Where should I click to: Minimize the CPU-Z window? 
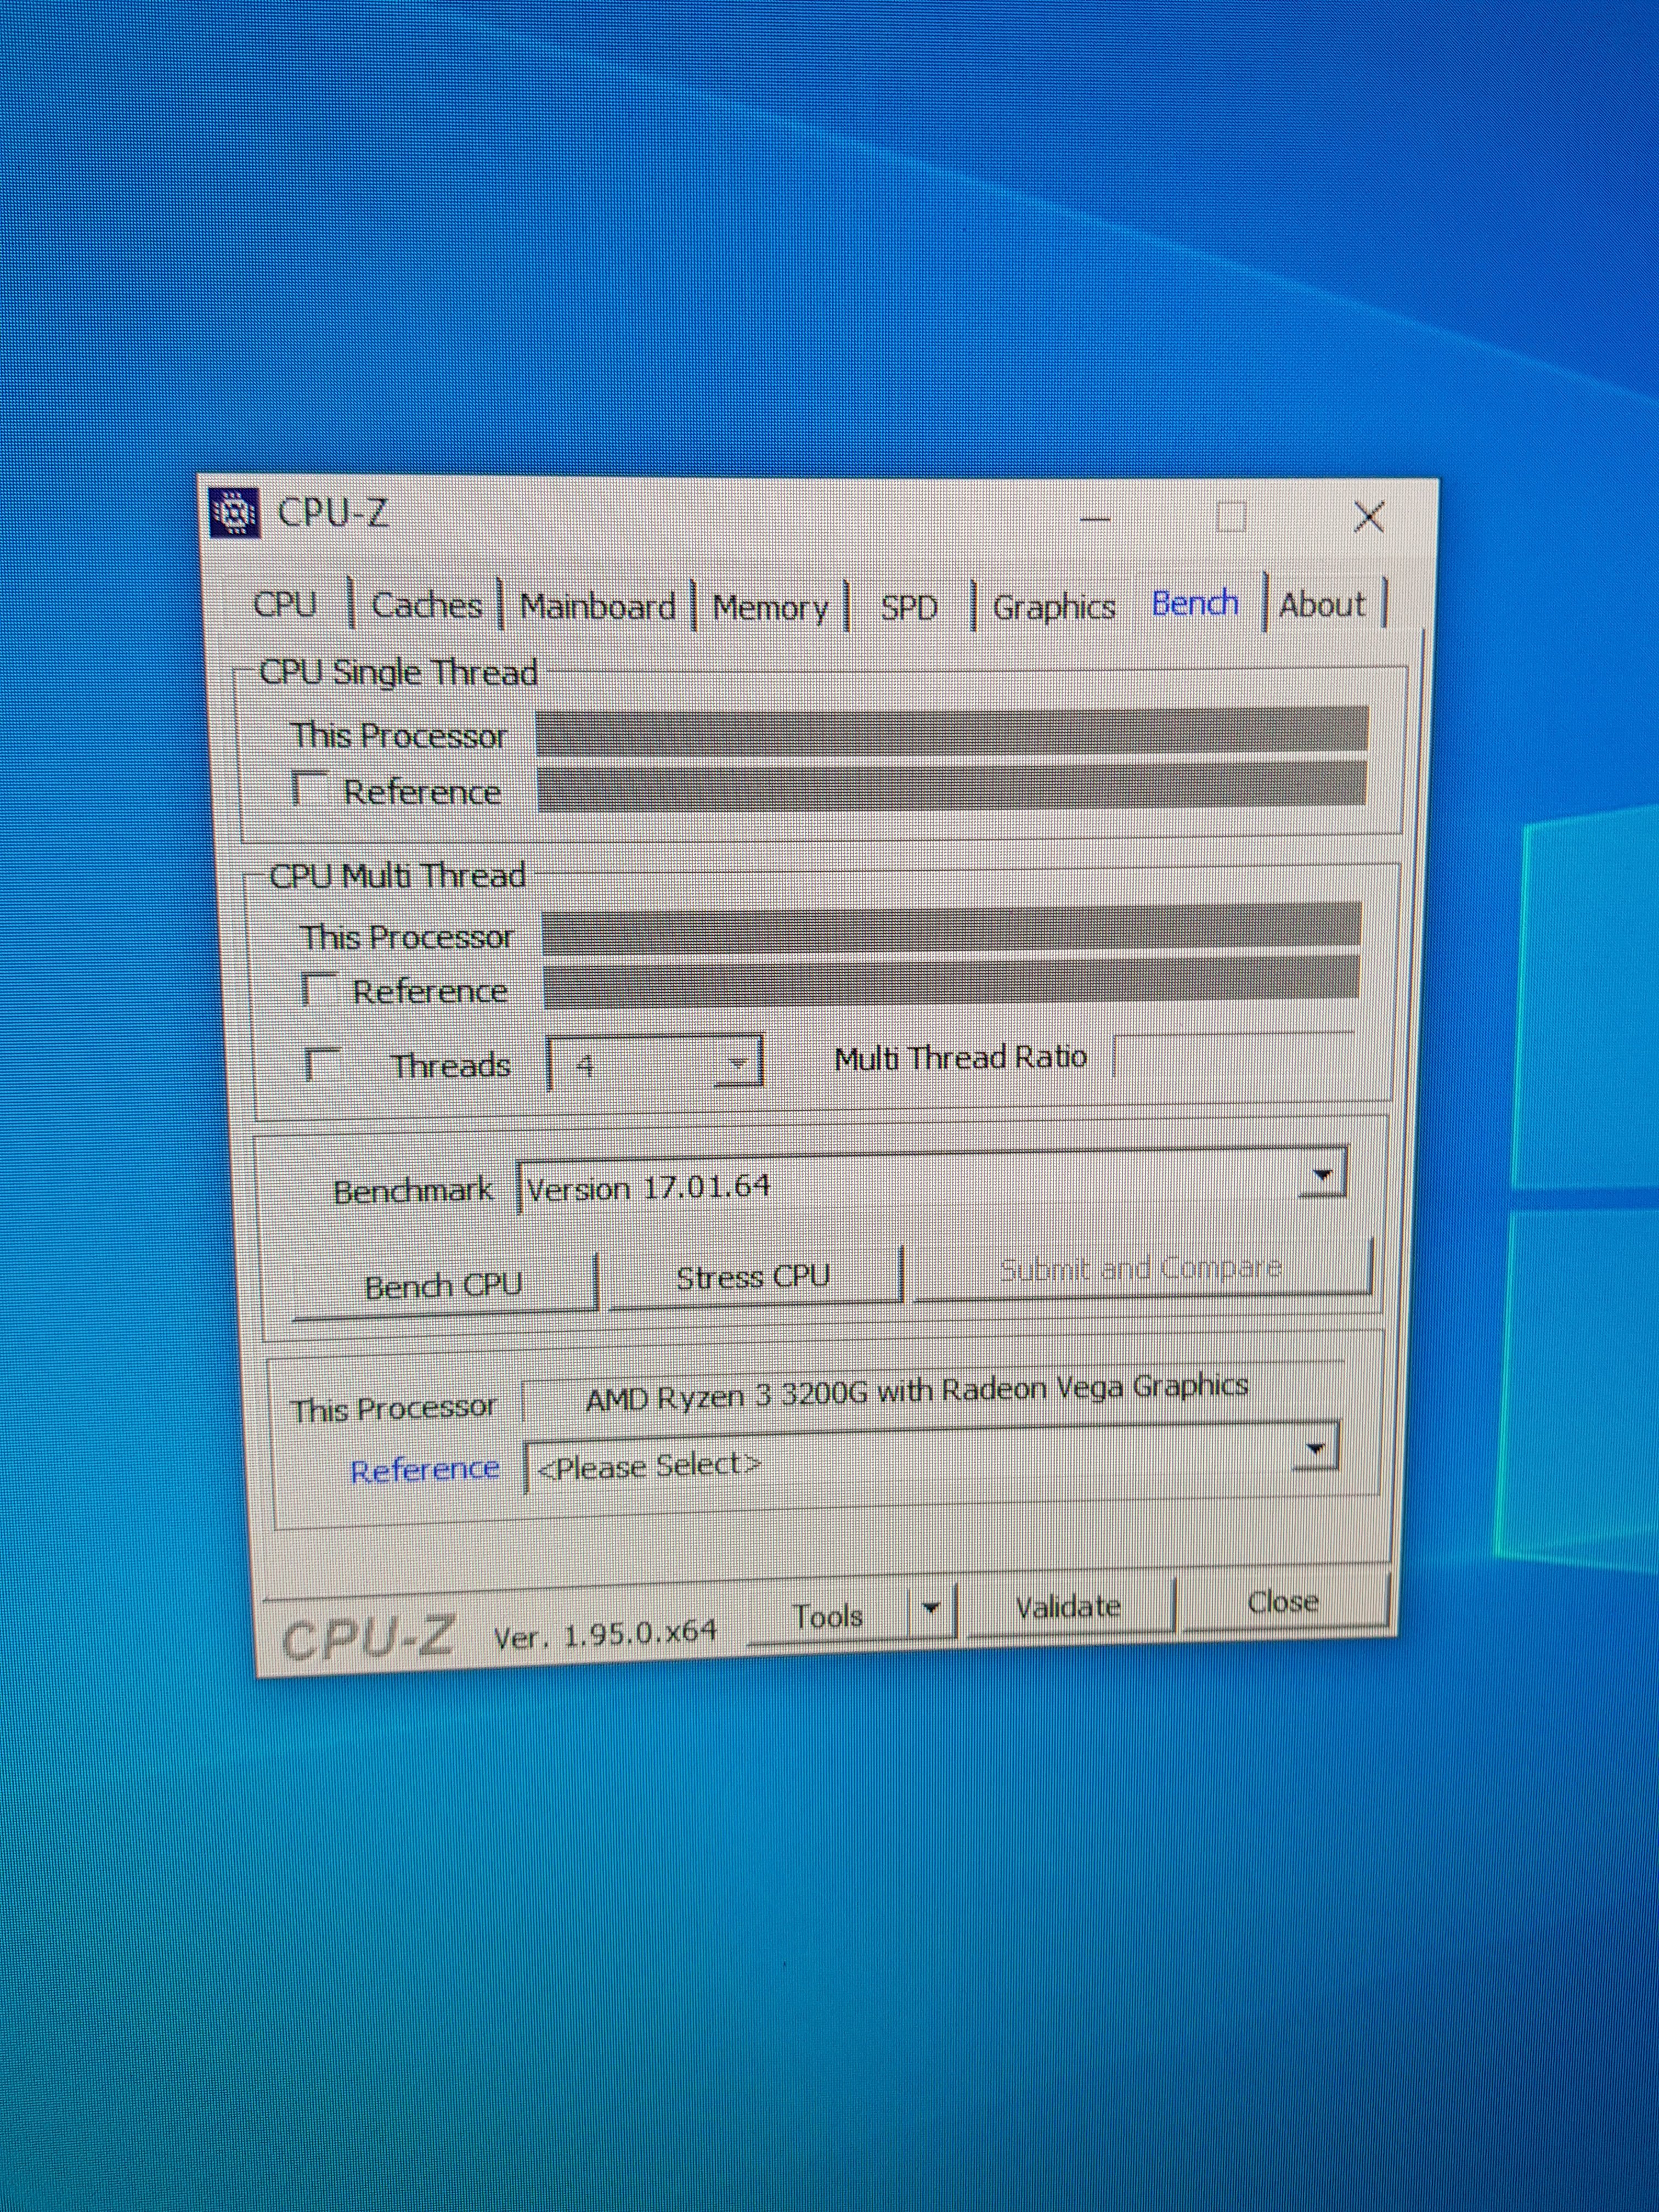pyautogui.click(x=1096, y=518)
